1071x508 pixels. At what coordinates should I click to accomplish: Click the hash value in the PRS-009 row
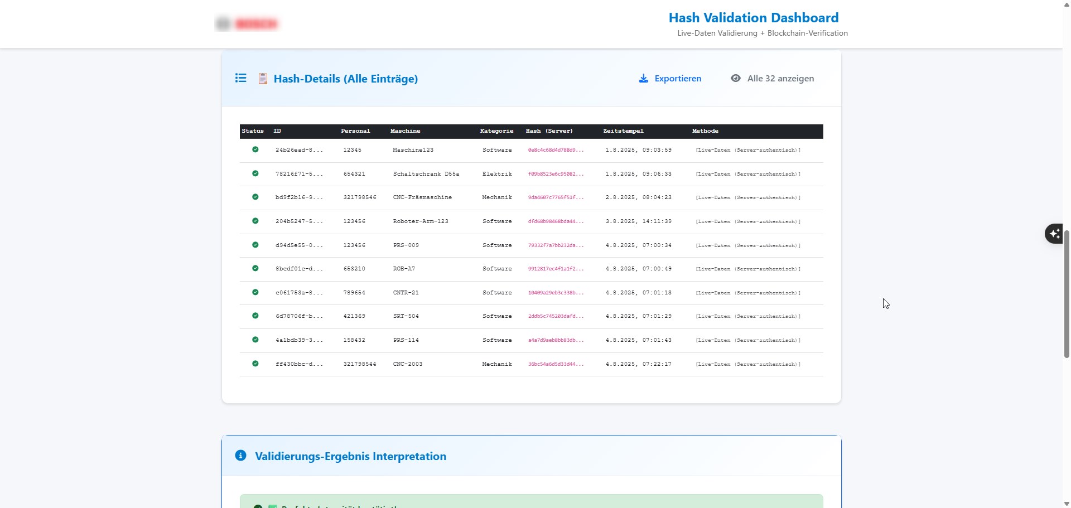click(x=555, y=245)
